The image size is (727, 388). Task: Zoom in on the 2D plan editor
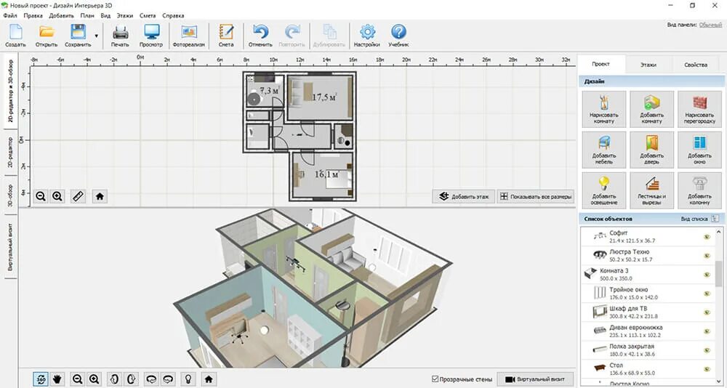[x=57, y=196]
